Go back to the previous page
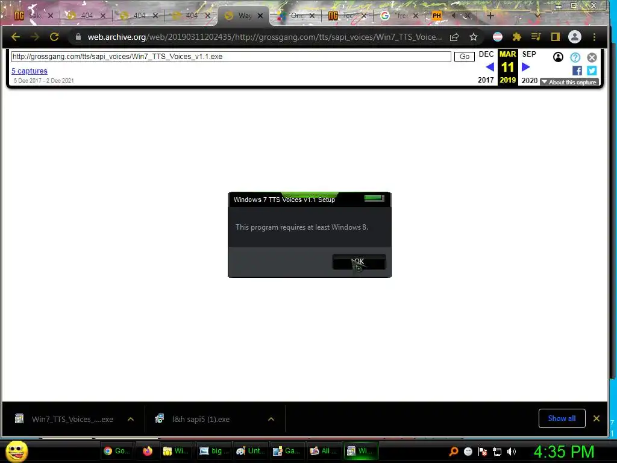The image size is (617, 463). (x=16, y=37)
